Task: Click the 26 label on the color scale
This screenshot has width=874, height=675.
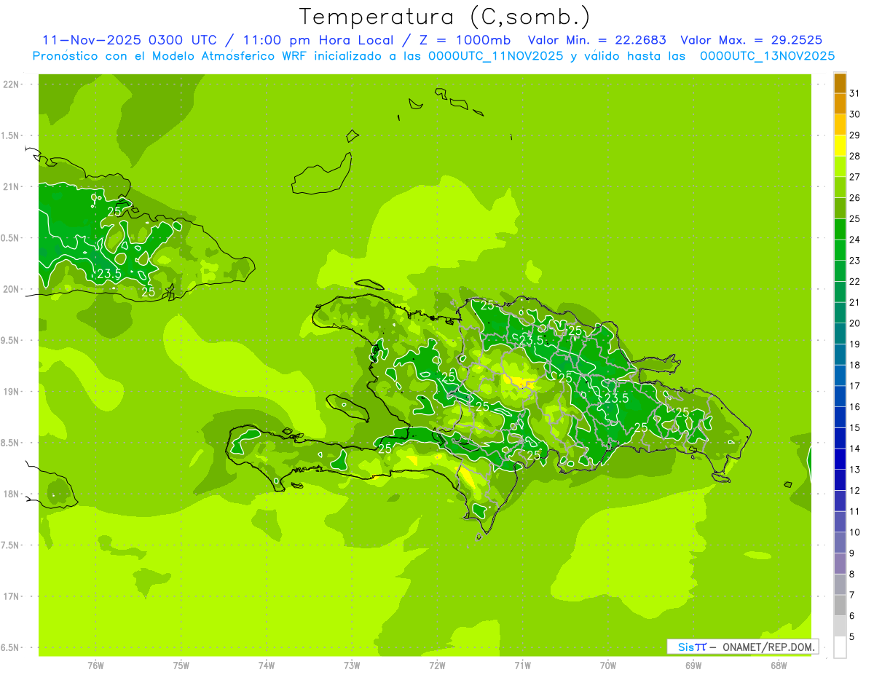Action: 855,198
